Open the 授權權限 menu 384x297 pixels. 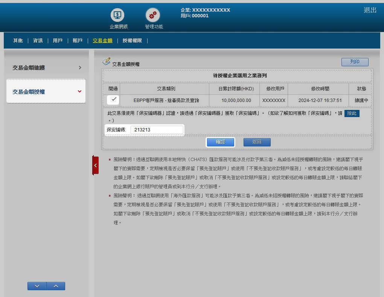tap(132, 41)
